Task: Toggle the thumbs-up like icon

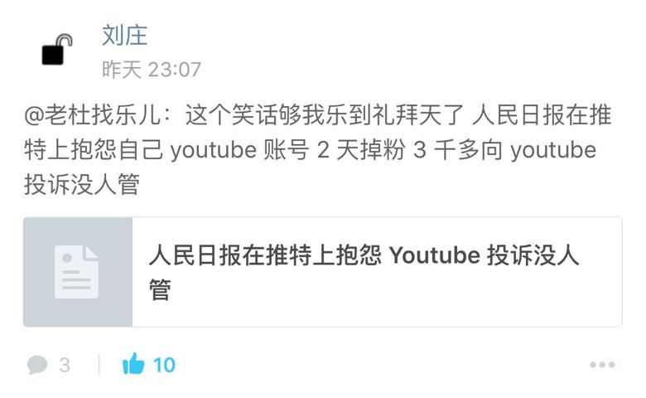Action: 133,364
